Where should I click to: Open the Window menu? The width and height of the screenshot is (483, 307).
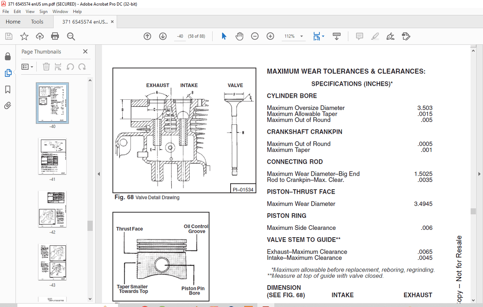(60, 11)
